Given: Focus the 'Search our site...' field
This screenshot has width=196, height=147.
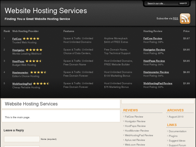Looking at the screenshot, I should pos(162,4).
